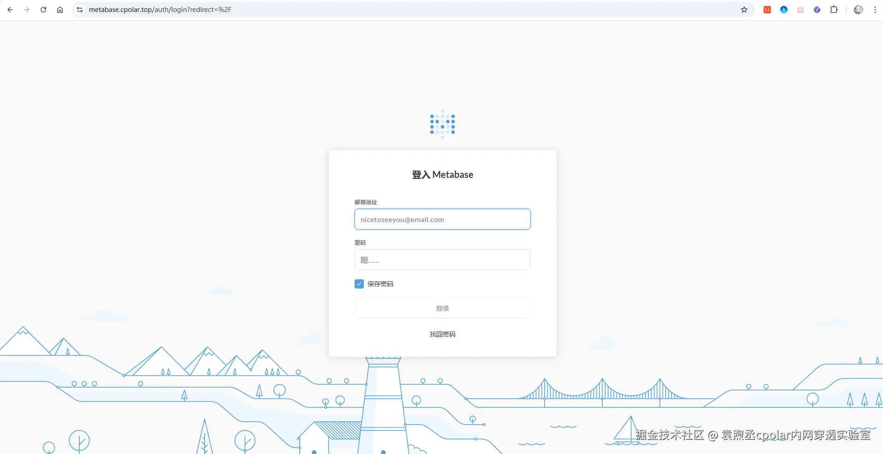Open browser three-dot menu
The image size is (883, 454).
875,10
